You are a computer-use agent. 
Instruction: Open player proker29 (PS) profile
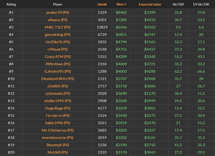point(57,13)
